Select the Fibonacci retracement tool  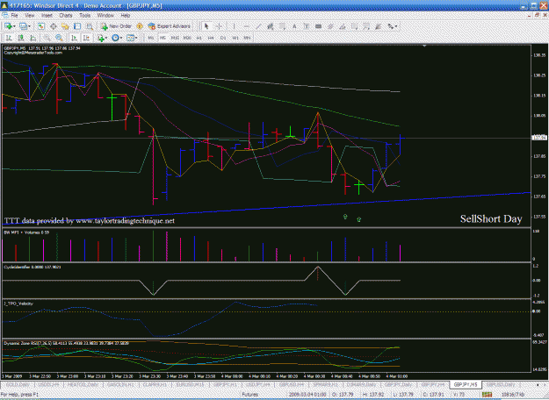[366, 26]
